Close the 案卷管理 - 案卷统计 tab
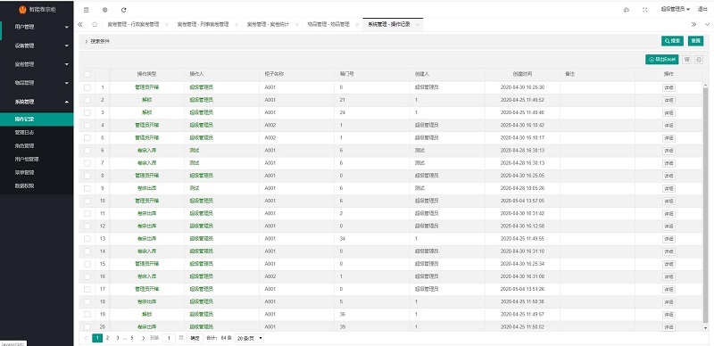Image resolution: width=714 pixels, height=346 pixels. (x=296, y=25)
